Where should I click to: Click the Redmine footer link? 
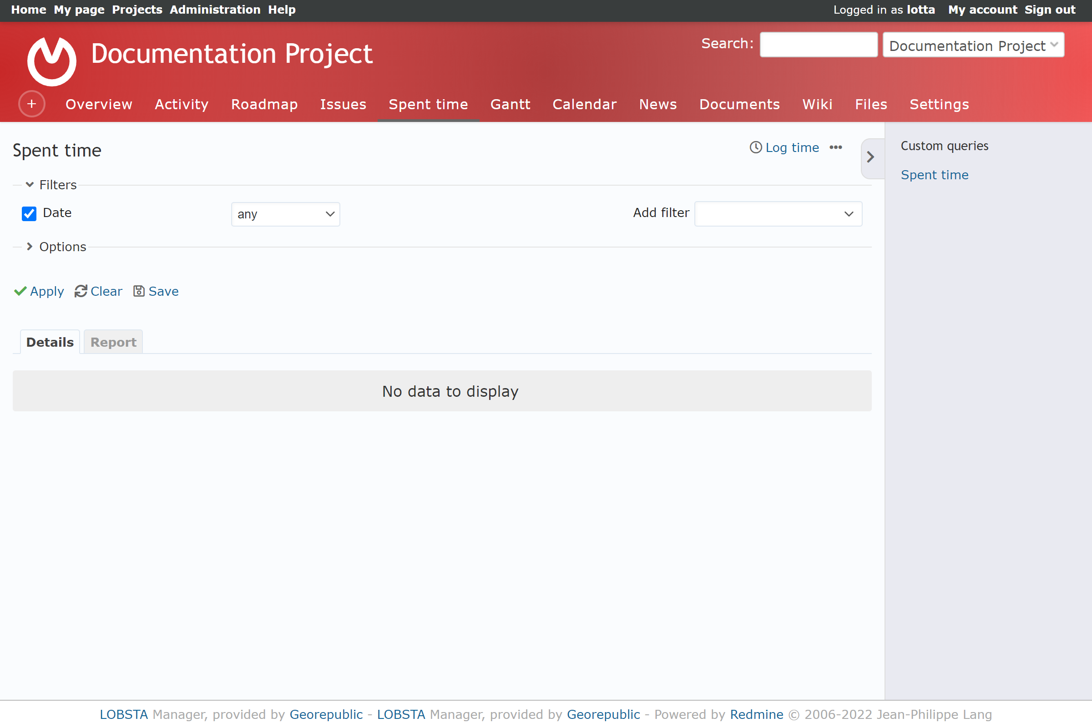pos(756,714)
